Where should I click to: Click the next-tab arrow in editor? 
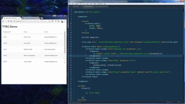point(71,7)
